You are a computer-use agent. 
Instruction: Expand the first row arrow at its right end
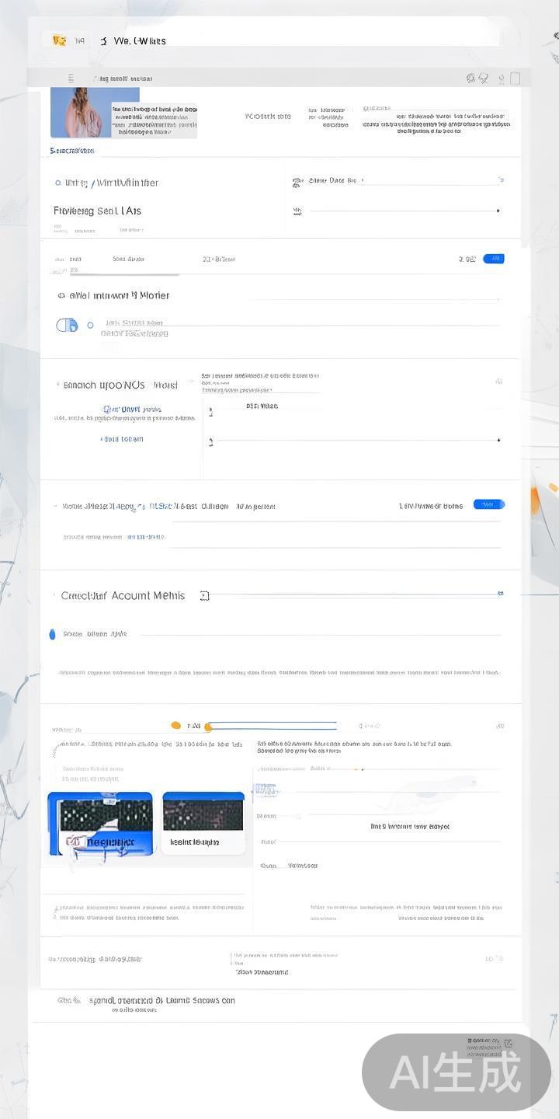point(501,180)
